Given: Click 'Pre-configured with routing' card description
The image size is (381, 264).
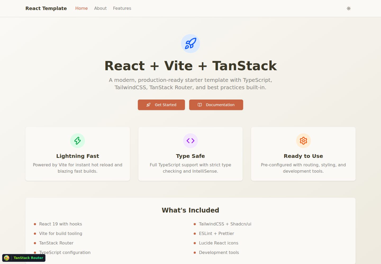Looking at the screenshot, I should pos(303,168).
